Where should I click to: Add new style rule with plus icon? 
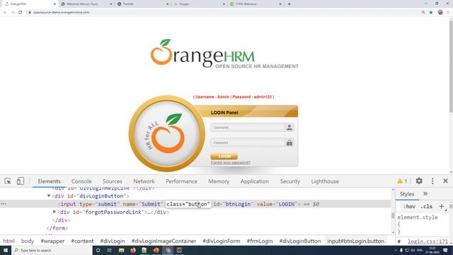click(442, 206)
